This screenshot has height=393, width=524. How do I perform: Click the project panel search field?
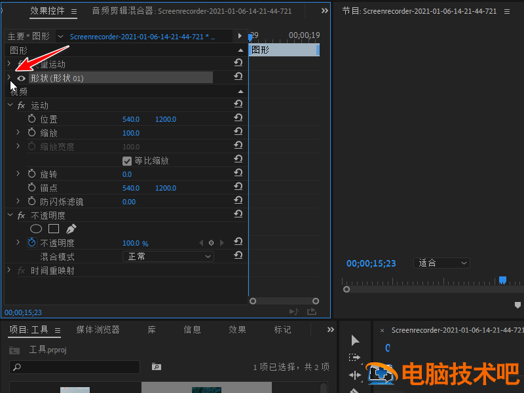coord(75,367)
